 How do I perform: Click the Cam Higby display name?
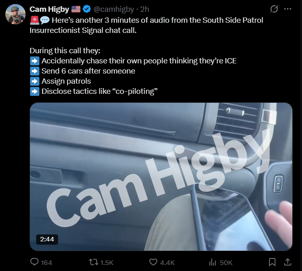point(49,9)
